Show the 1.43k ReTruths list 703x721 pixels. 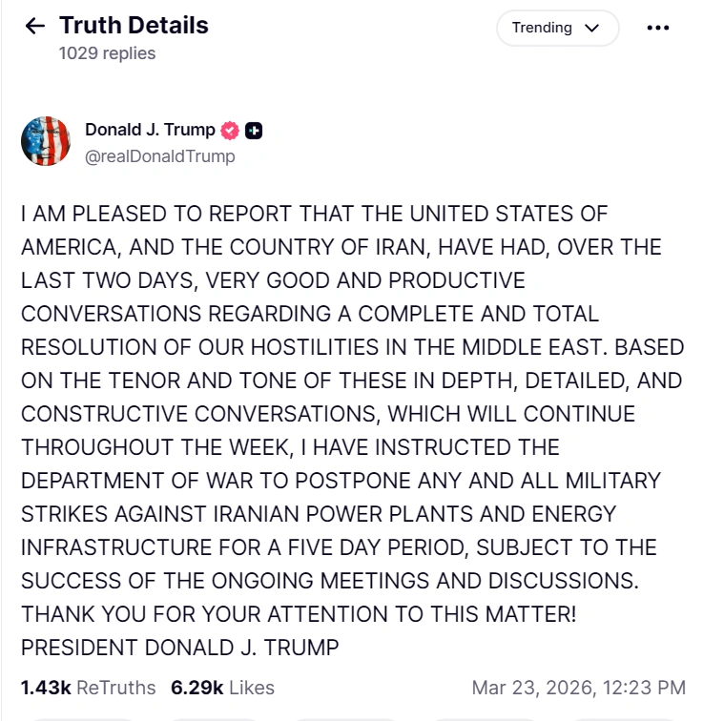click(90, 687)
